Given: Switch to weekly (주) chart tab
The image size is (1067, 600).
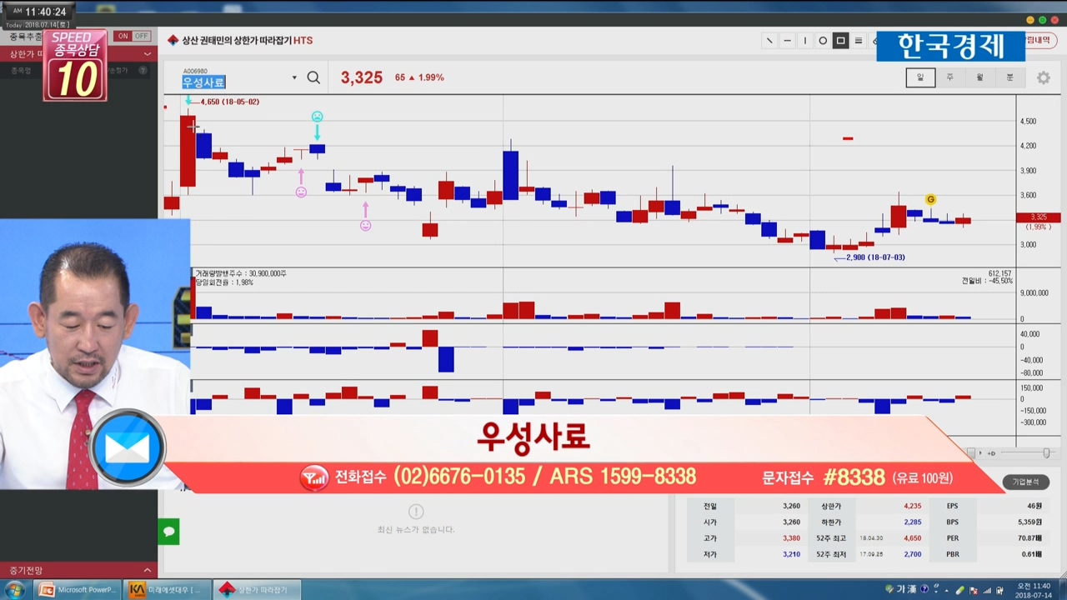Looking at the screenshot, I should click(949, 77).
